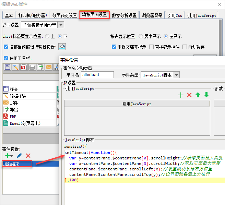Viewport: 225px width, 205px height.
Task: Open the 分页预览设置 tab
Action: [64, 15]
